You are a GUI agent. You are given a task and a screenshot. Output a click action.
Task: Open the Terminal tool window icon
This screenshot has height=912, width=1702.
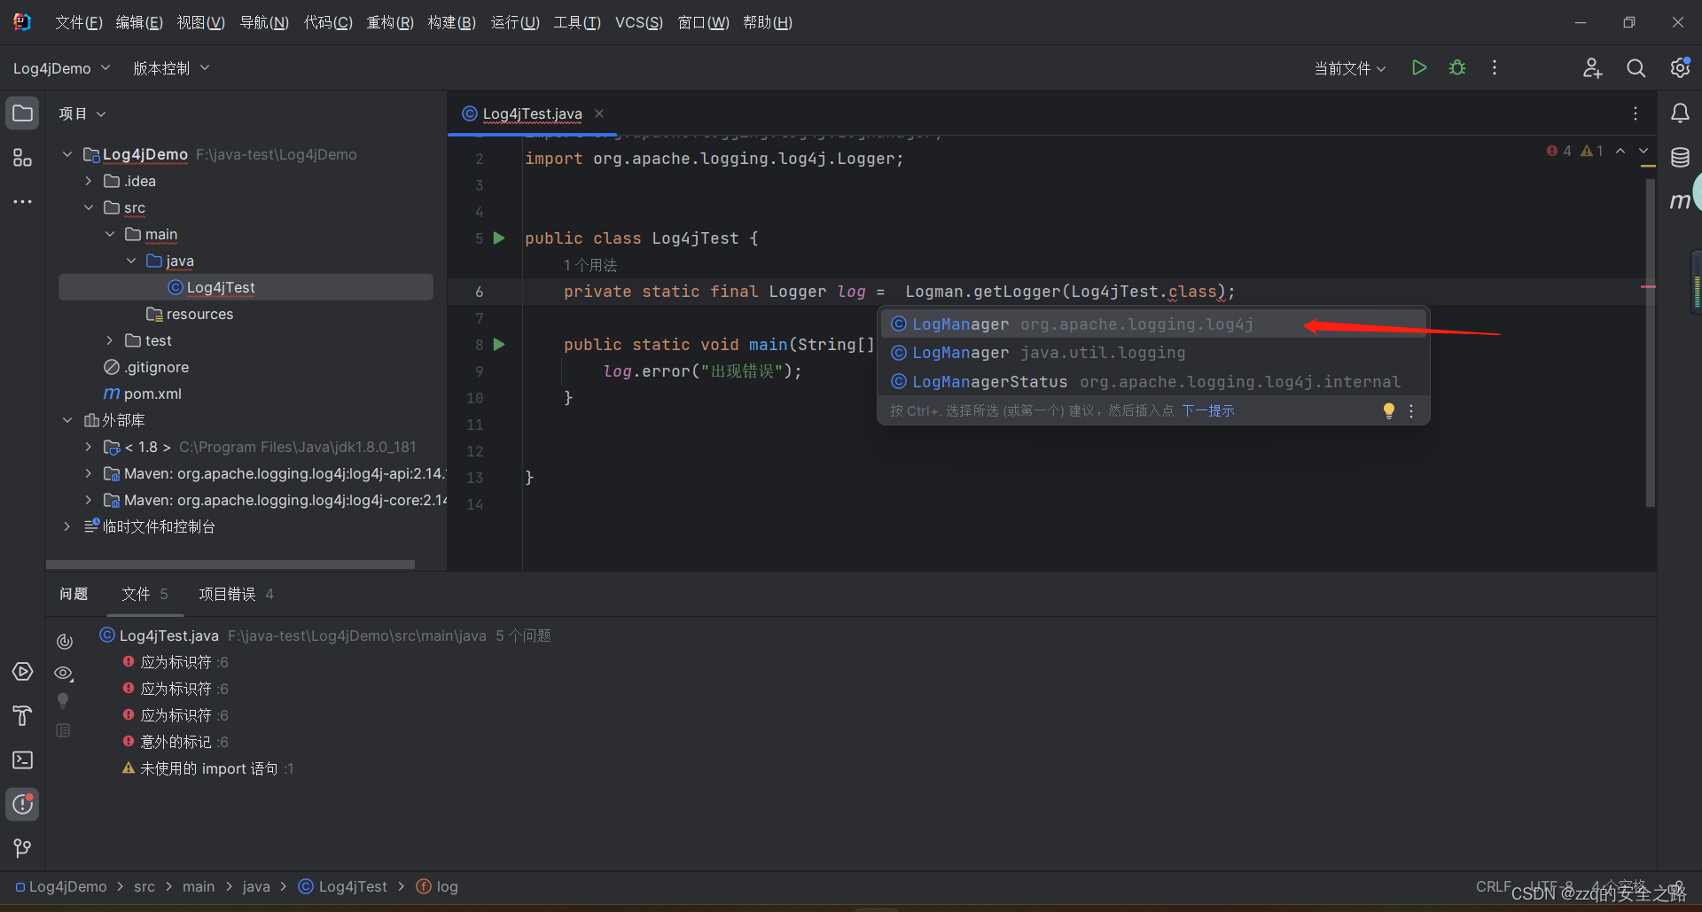click(x=23, y=760)
